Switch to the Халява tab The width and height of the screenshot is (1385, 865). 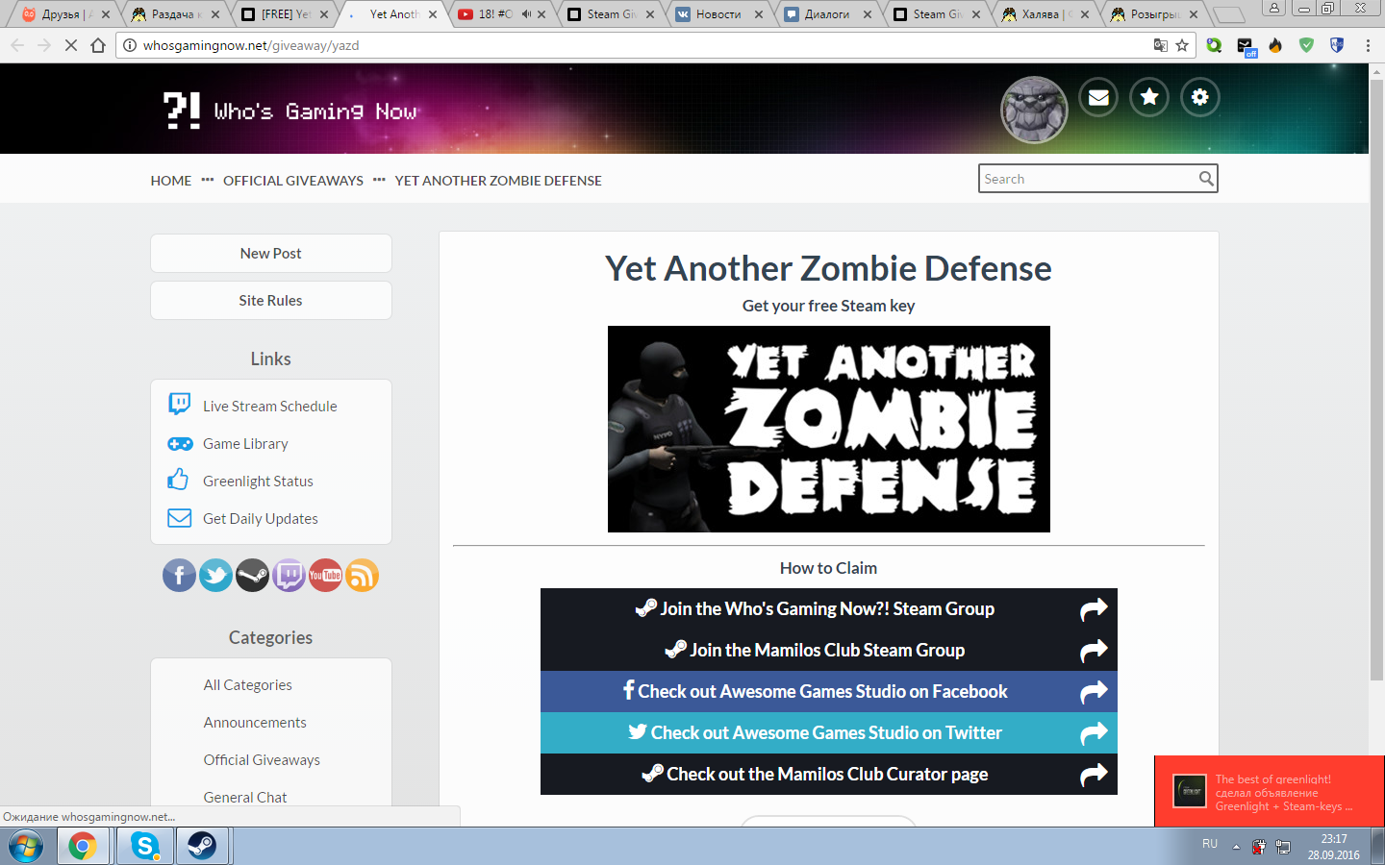click(1044, 14)
